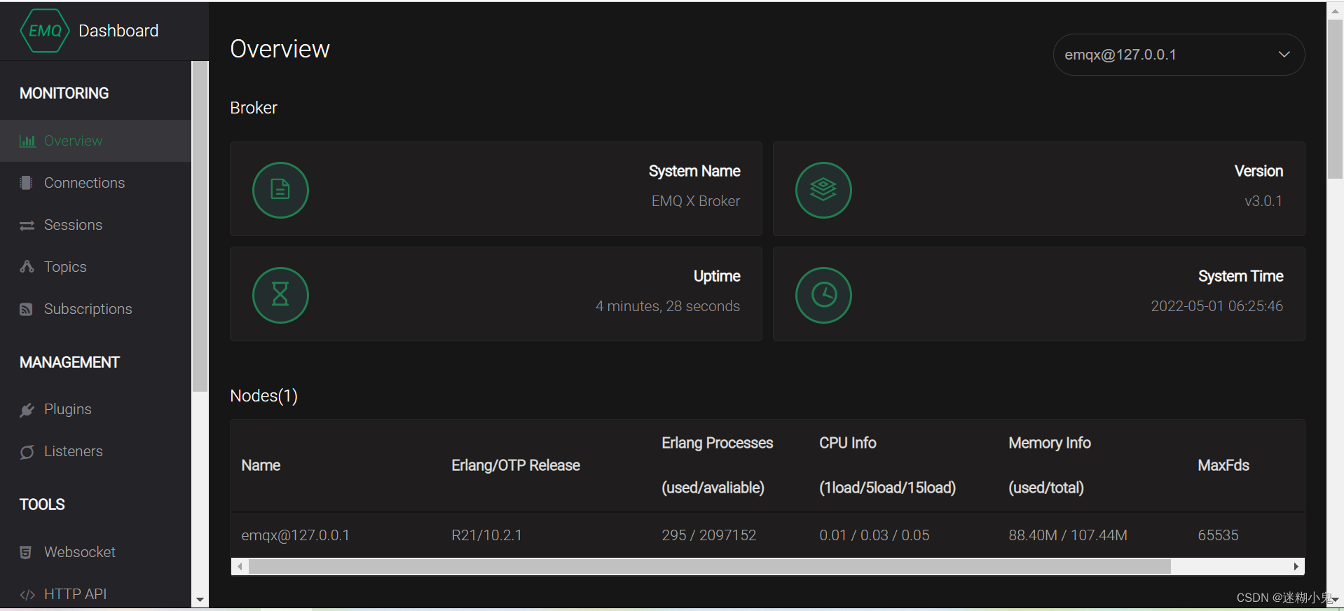This screenshot has width=1344, height=611.
Task: Click the TOOLS section label
Action: (x=42, y=504)
